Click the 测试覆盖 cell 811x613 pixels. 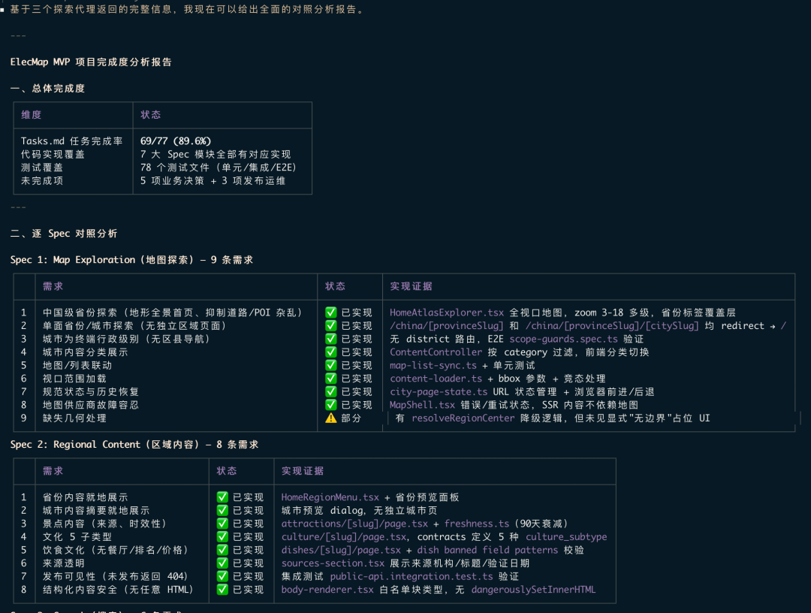coord(42,167)
